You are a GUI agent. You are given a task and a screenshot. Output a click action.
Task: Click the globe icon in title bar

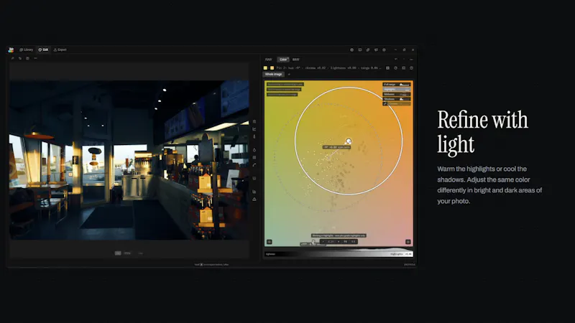click(351, 50)
